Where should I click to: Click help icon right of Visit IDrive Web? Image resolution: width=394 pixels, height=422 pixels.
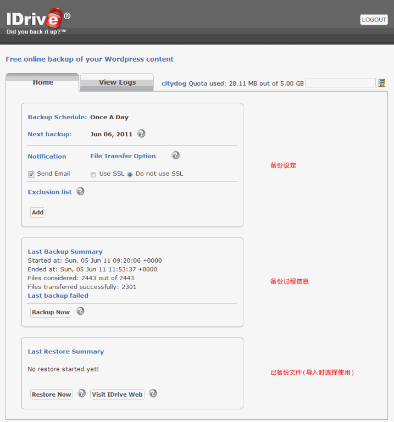(153, 393)
